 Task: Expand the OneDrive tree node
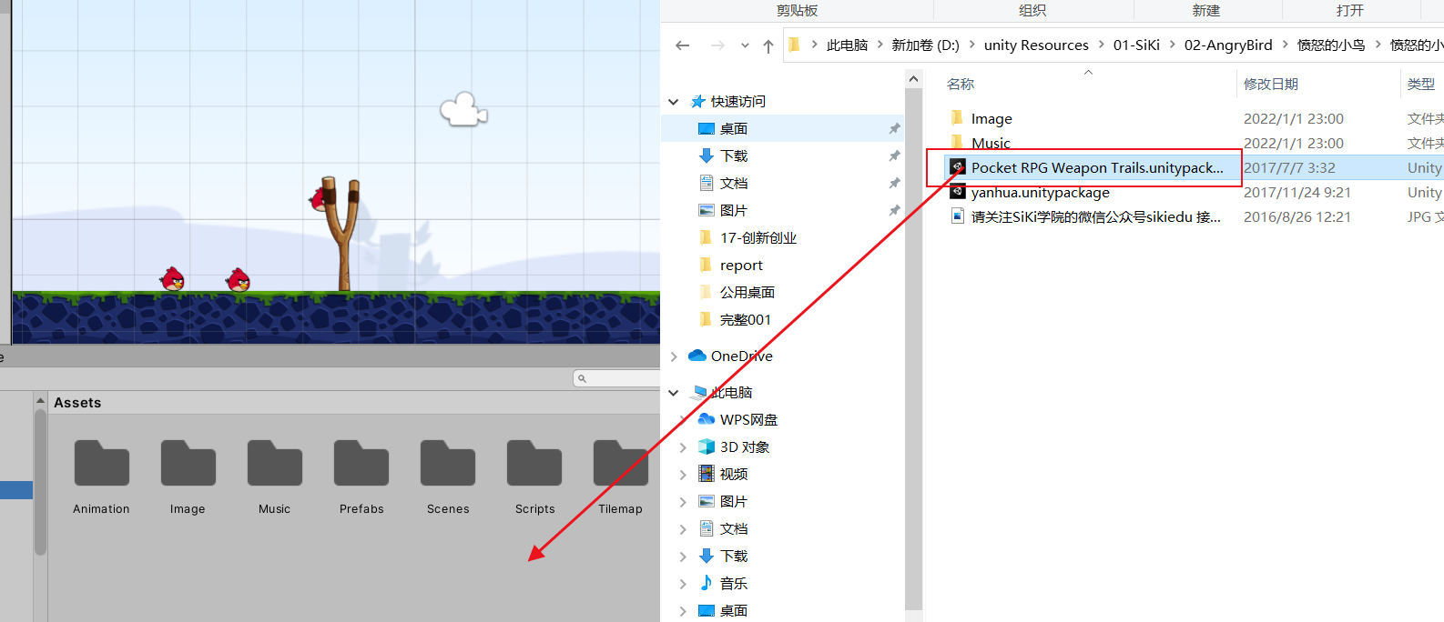[x=674, y=356]
